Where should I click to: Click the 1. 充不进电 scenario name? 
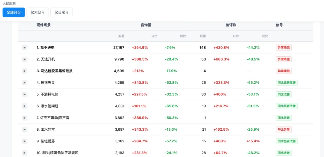(46, 48)
